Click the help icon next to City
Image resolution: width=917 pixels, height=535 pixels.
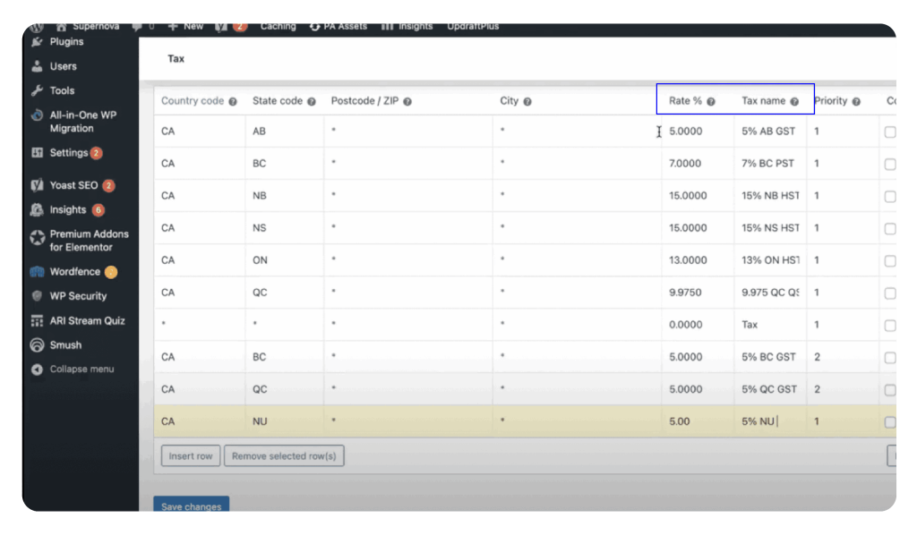click(527, 102)
